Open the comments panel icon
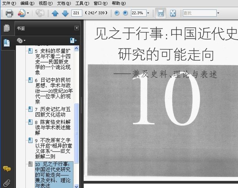238x188 pixels. coord(7,169)
